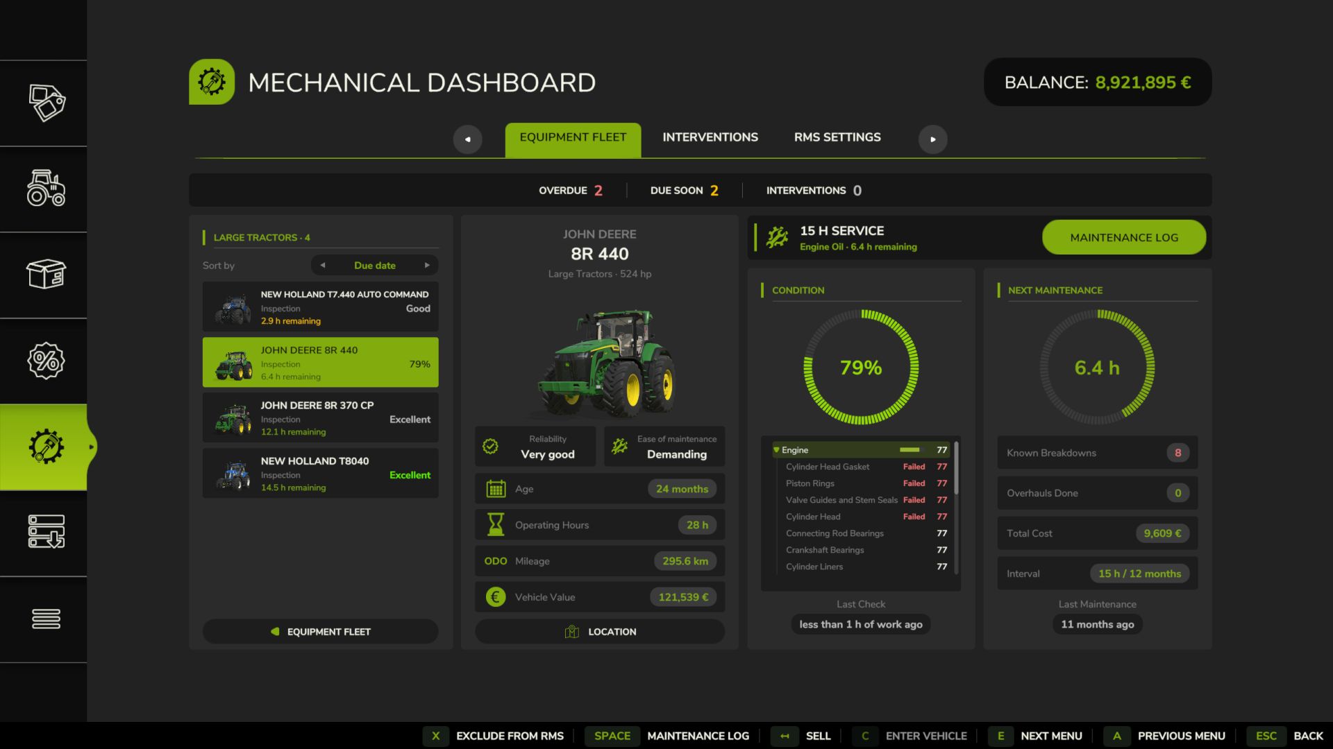This screenshot has height=749, width=1333.
Task: Click the Ease of maintenance wrench icon
Action: click(619, 447)
